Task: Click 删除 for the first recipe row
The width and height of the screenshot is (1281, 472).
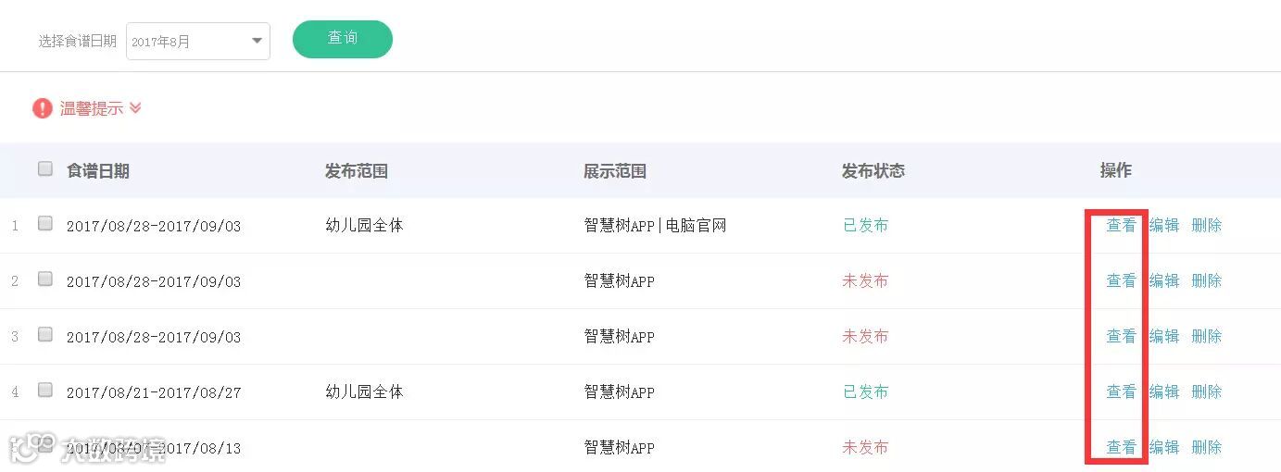Action: tap(1206, 225)
